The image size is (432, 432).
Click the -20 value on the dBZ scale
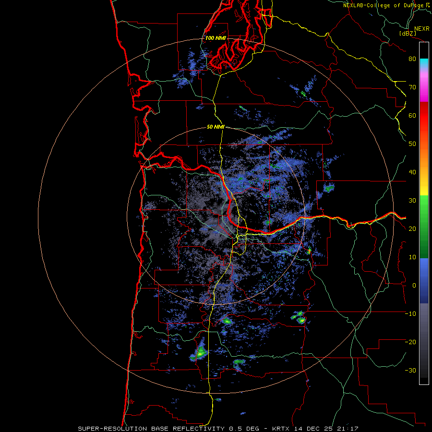(x=410, y=342)
